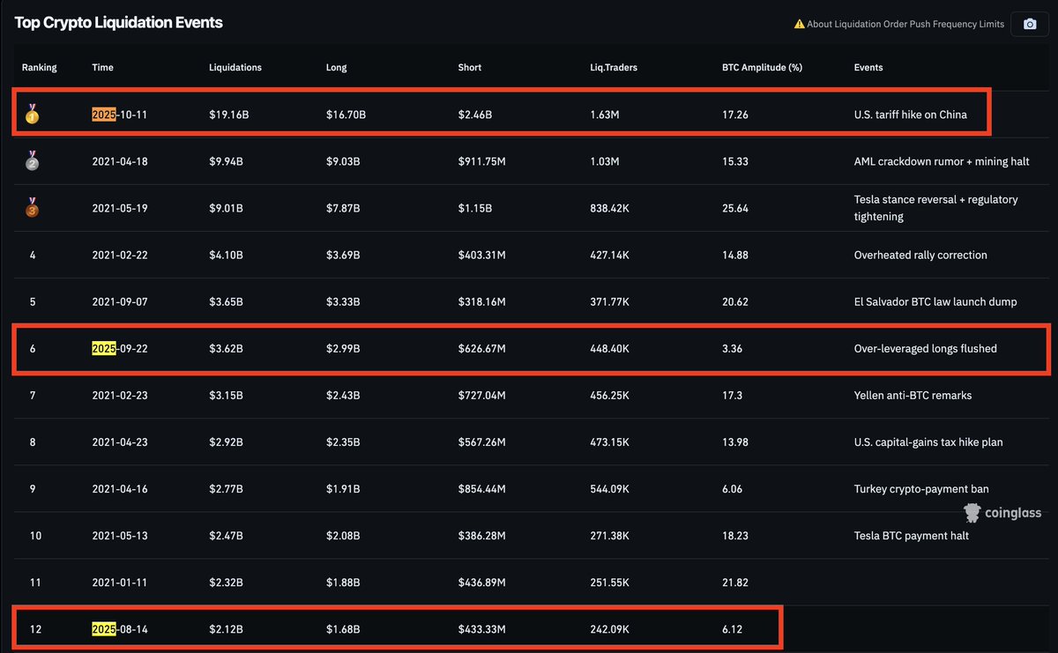The image size is (1058, 653).
Task: Select the date 2021-04-18
Action: point(119,161)
